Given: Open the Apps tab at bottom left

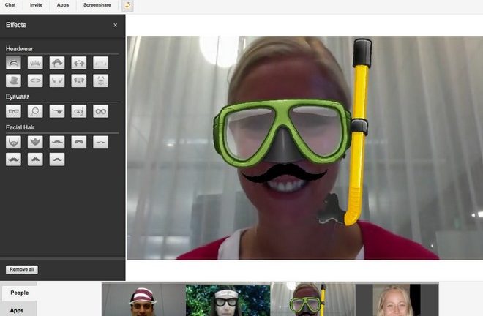Looking at the screenshot, I should 17,310.
